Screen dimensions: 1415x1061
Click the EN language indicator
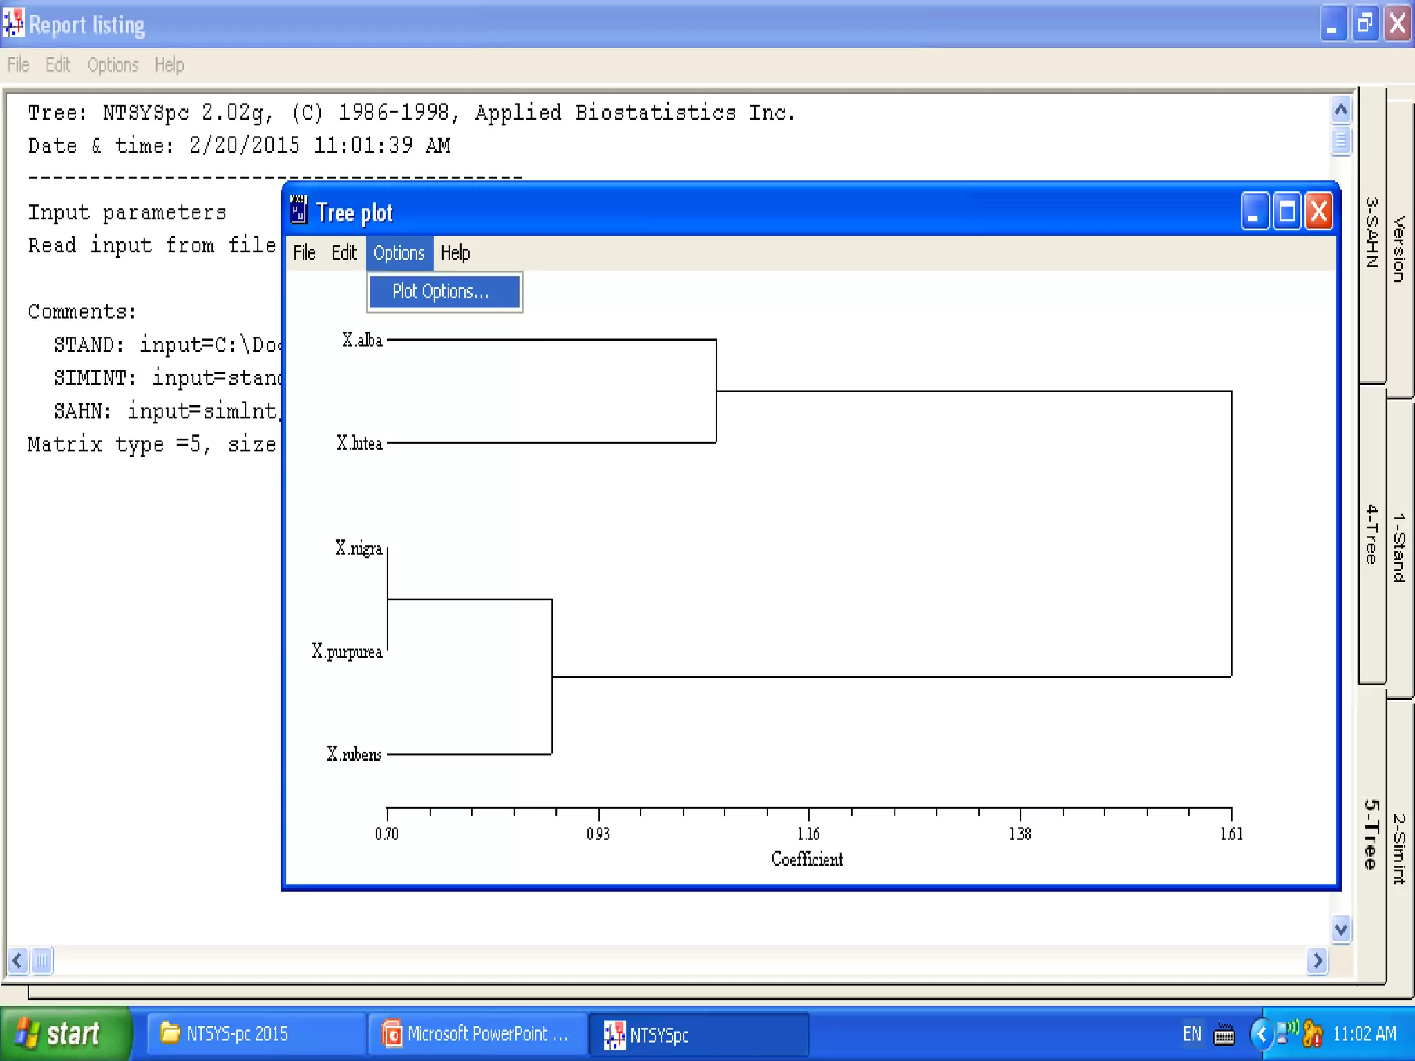point(1192,1034)
